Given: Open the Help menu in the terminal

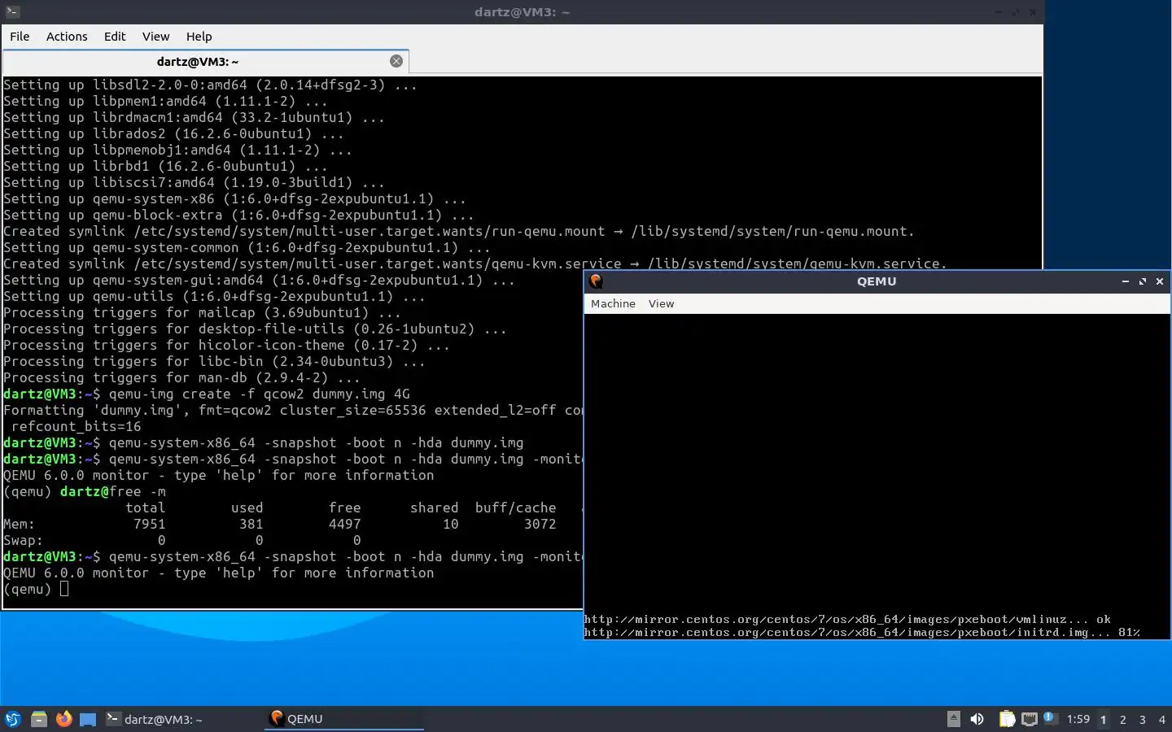Looking at the screenshot, I should (x=199, y=37).
